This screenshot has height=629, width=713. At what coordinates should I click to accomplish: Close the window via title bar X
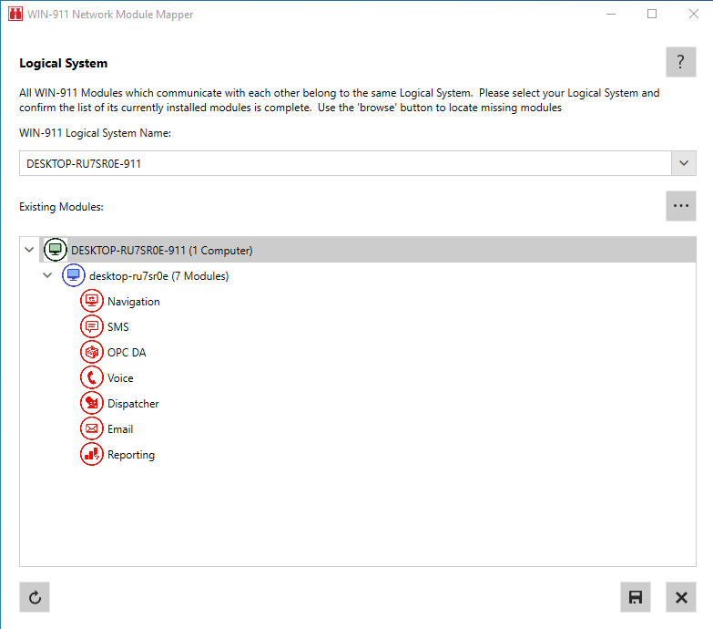(694, 14)
